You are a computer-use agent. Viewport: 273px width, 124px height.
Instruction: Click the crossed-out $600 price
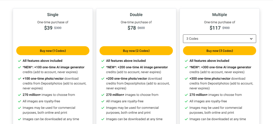pyautogui.click(x=141, y=28)
